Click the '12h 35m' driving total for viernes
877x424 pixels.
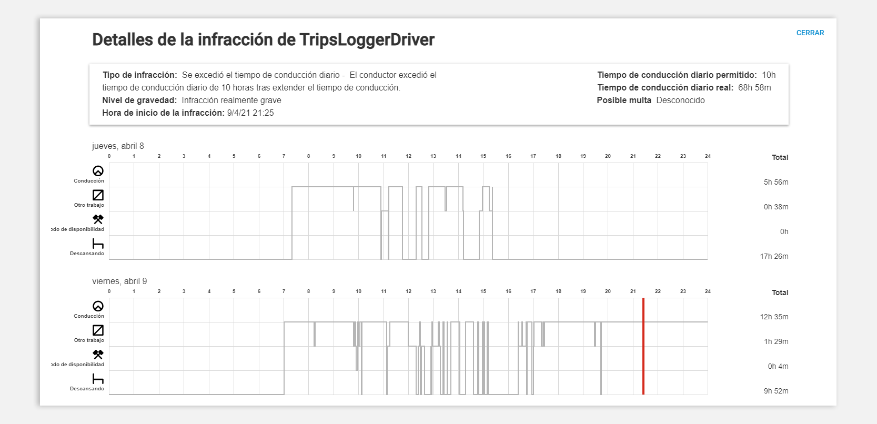774,317
